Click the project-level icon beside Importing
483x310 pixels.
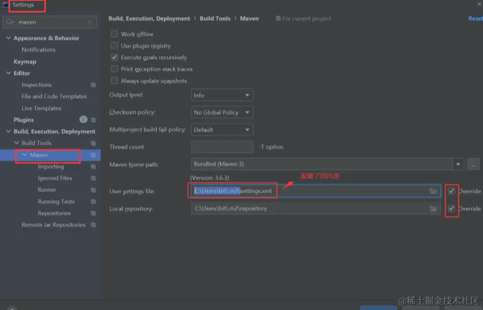(x=93, y=166)
